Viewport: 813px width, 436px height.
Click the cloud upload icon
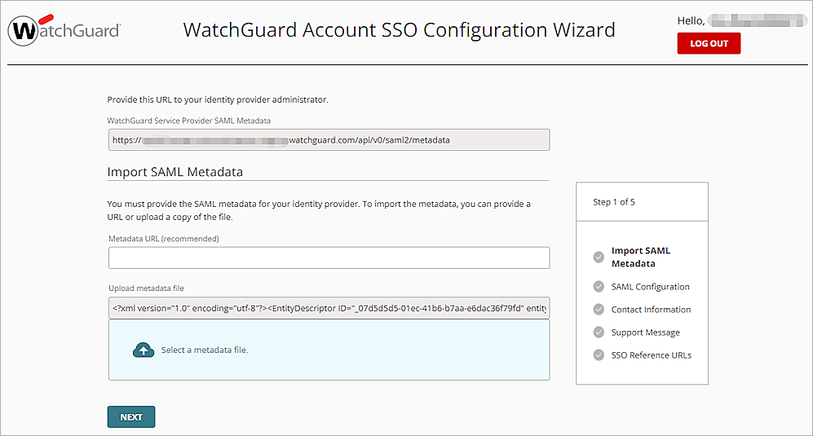click(x=144, y=350)
